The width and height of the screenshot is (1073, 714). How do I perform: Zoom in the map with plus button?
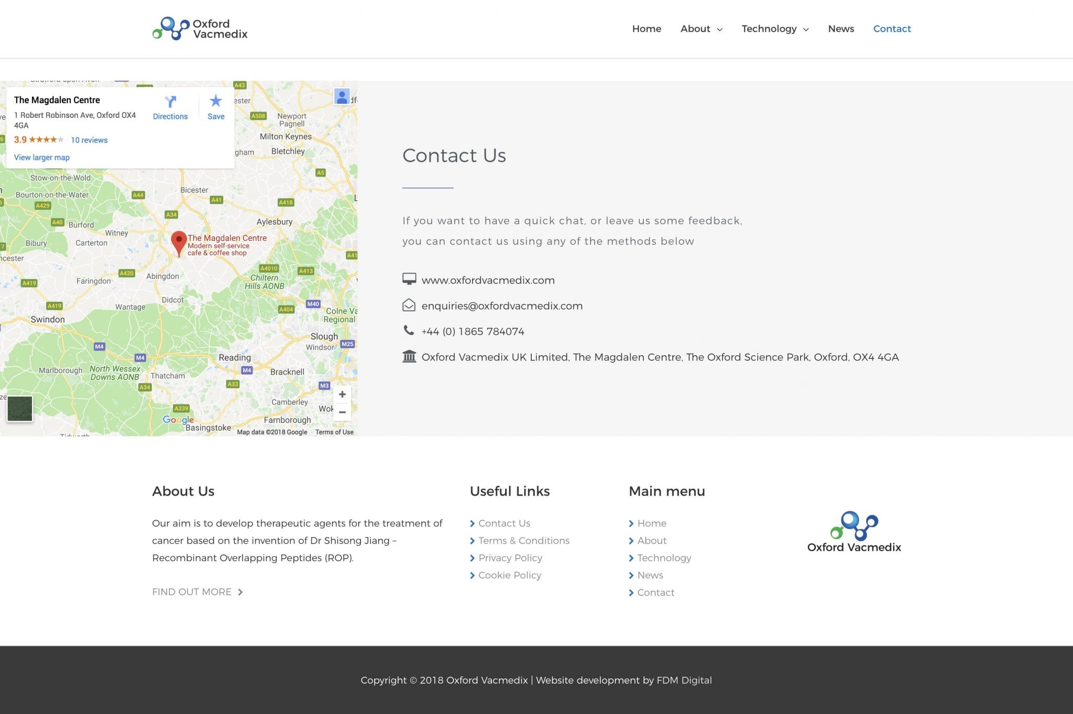342,394
